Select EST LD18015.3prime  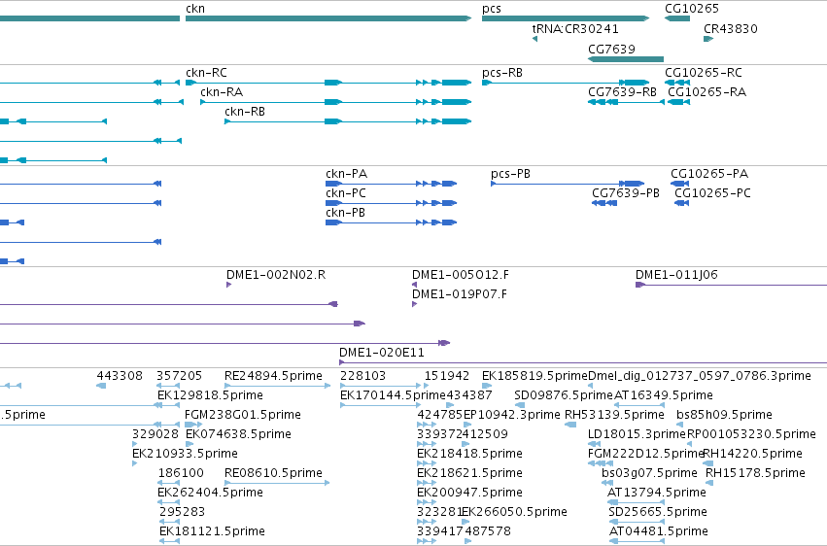[x=637, y=435]
